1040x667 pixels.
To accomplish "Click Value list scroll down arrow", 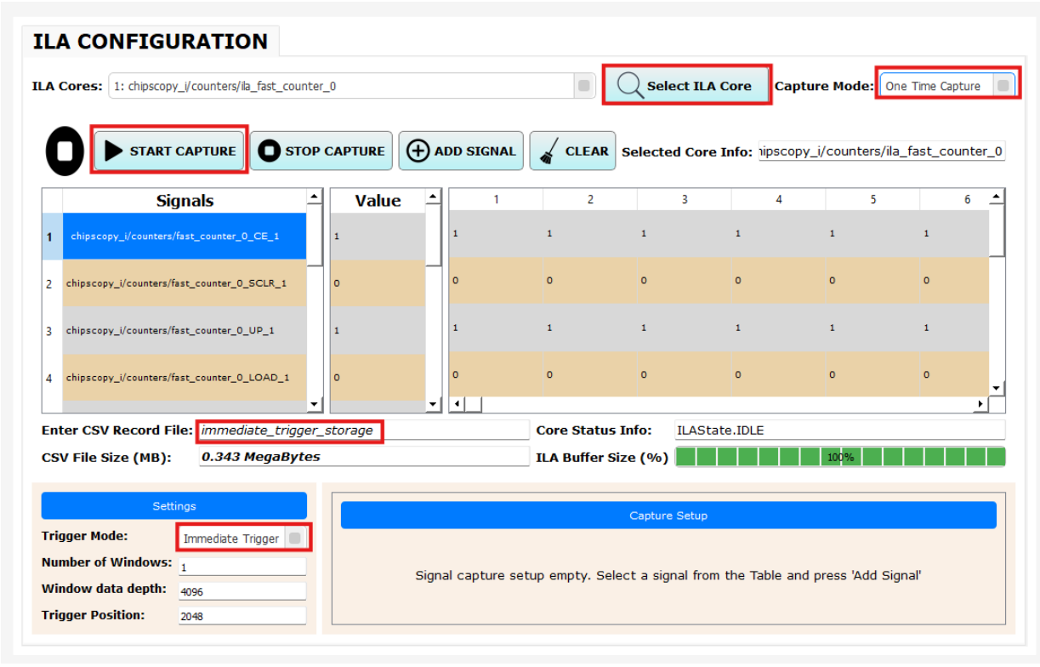I will tap(435, 405).
